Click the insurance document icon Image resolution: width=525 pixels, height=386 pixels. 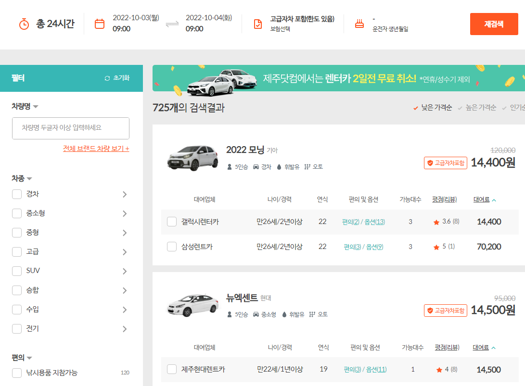point(258,24)
